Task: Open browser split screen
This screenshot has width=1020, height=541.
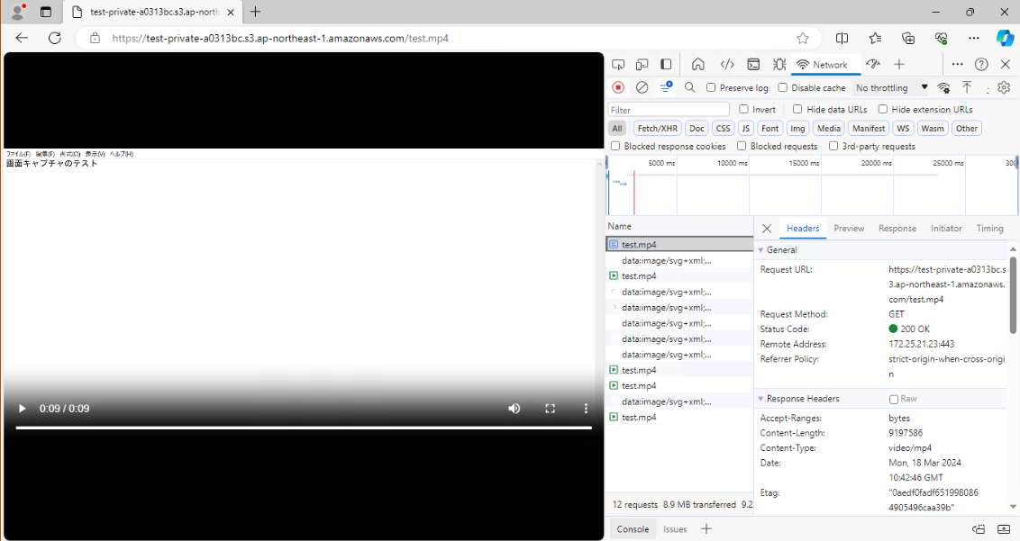Action: [842, 39]
